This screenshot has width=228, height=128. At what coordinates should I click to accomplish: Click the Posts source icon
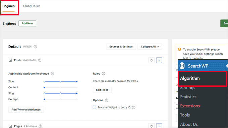(x=10, y=60)
